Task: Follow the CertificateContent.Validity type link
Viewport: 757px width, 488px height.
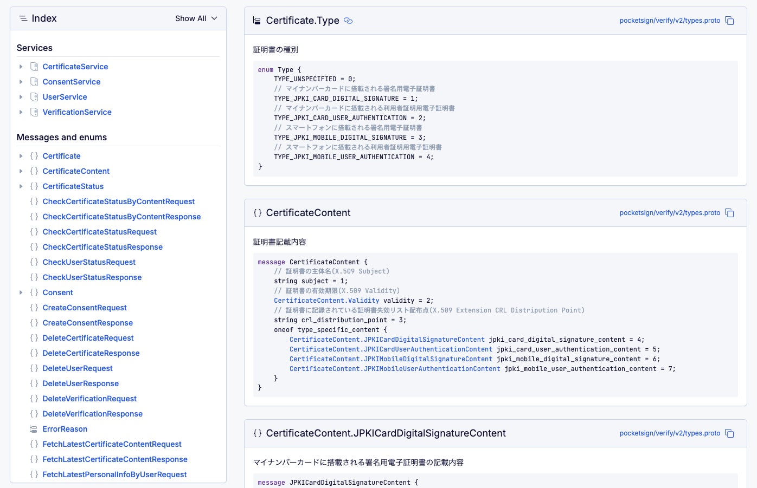Action: [326, 301]
